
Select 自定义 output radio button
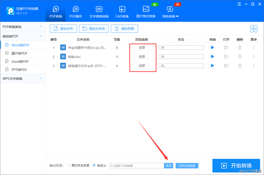coord(94,166)
